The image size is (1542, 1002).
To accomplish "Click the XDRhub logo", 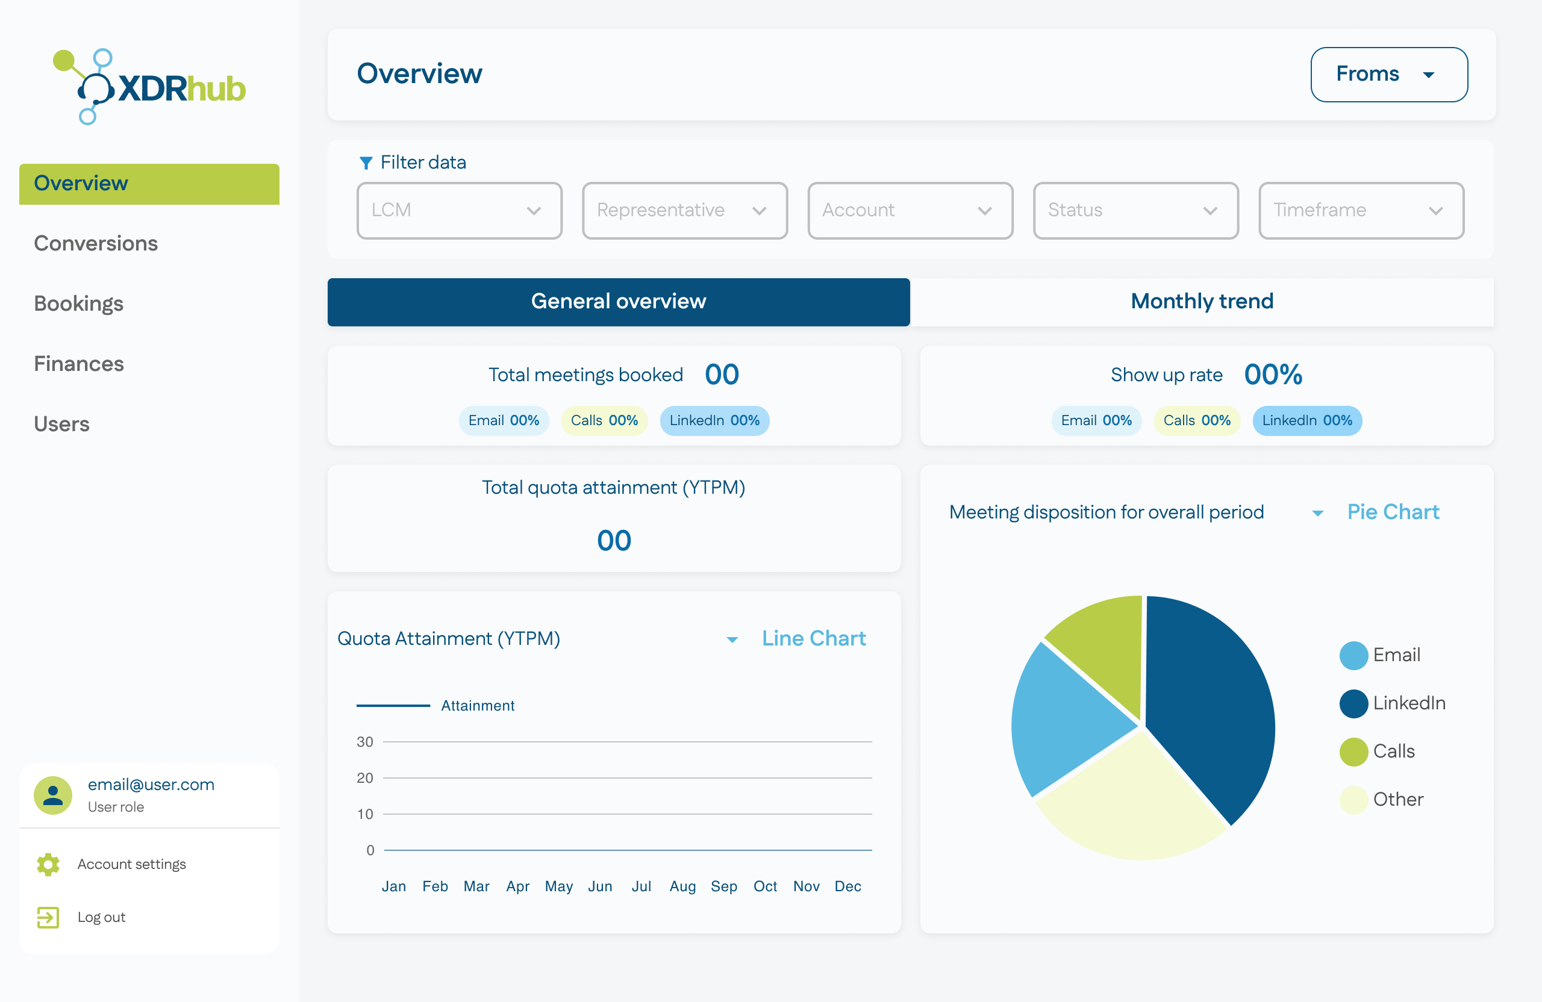I will 149,87.
